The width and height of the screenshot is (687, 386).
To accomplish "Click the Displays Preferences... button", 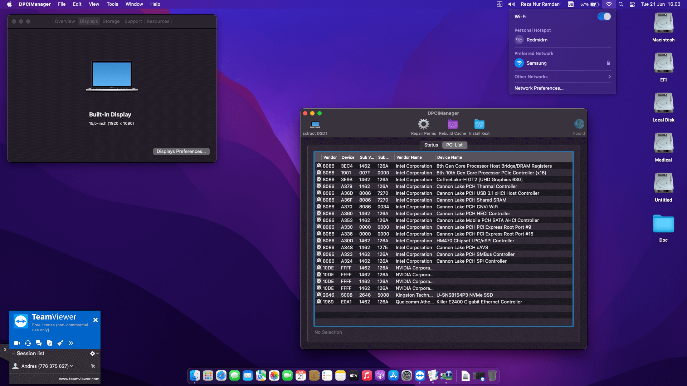I will (181, 152).
